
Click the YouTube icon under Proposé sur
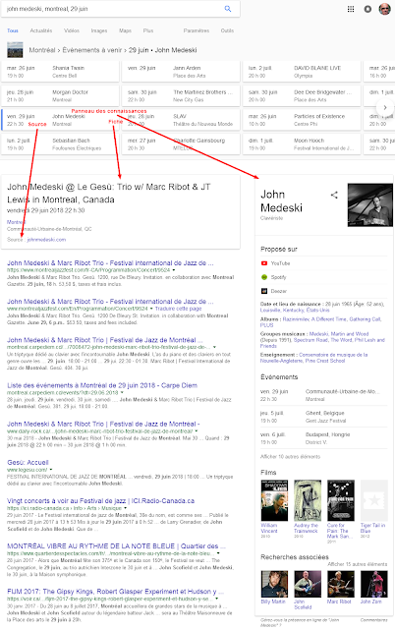tap(264, 263)
